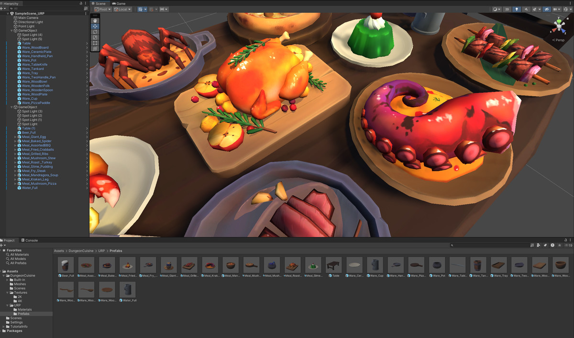Select the Rotate tool

click(x=95, y=32)
